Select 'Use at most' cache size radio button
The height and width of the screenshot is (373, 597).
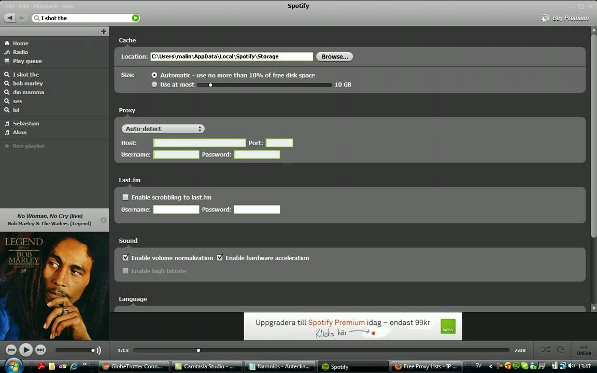pyautogui.click(x=154, y=84)
